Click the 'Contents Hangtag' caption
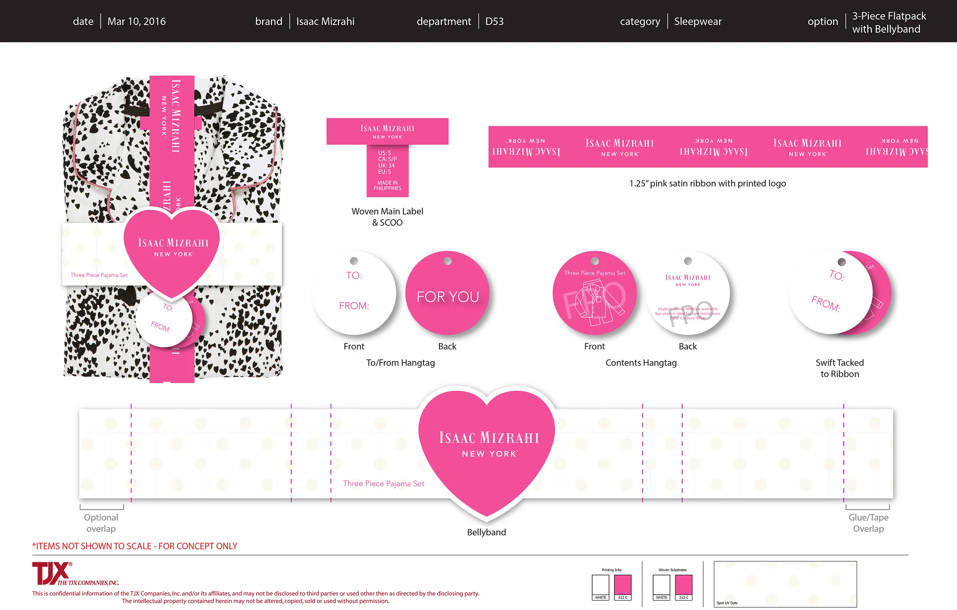This screenshot has height=610, width=957. point(641,362)
